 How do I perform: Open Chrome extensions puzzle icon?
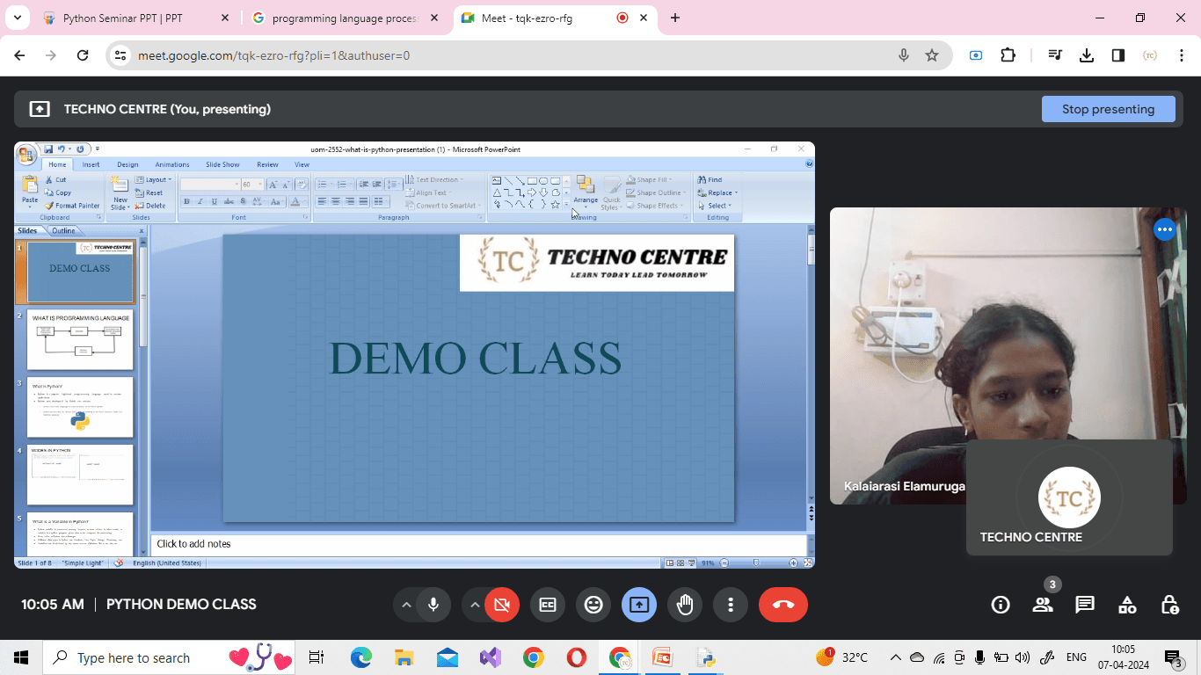[1008, 55]
